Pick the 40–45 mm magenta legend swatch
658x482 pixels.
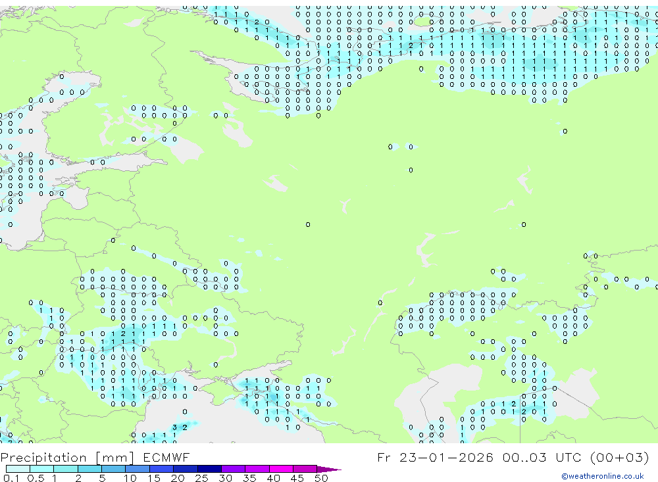coord(281,469)
